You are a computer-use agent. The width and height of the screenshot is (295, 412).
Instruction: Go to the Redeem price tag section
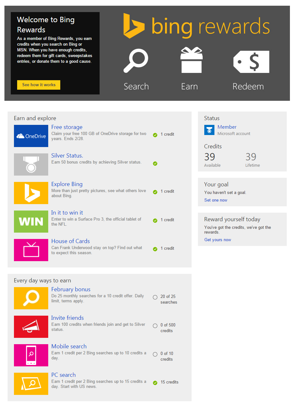click(x=251, y=62)
